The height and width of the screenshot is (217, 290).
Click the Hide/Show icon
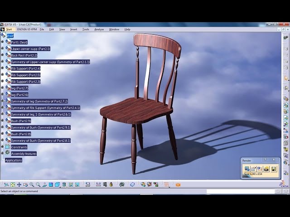tap(71, 184)
